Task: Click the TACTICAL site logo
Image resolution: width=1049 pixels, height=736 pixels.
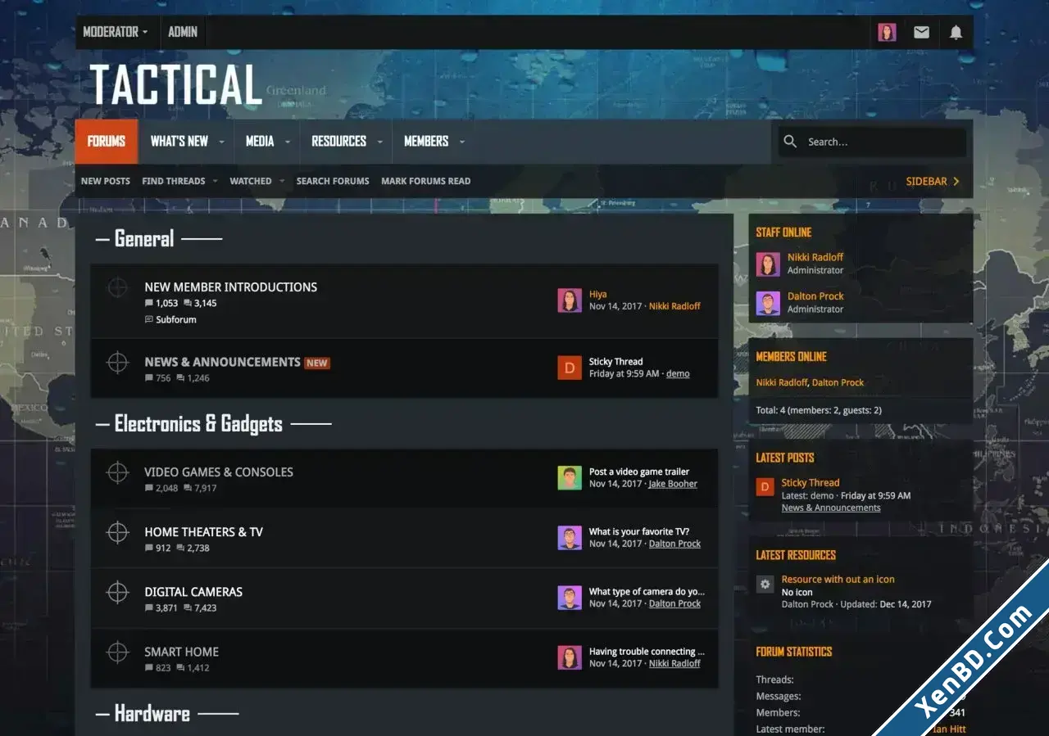Action: pos(175,85)
